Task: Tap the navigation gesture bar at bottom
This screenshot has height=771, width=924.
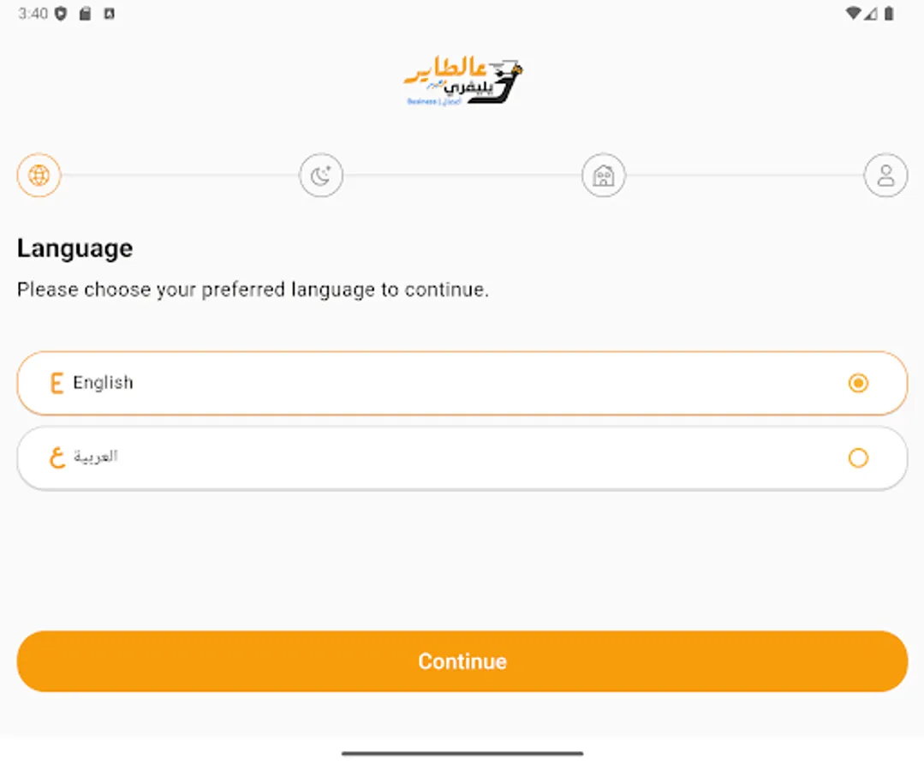Action: point(462,752)
